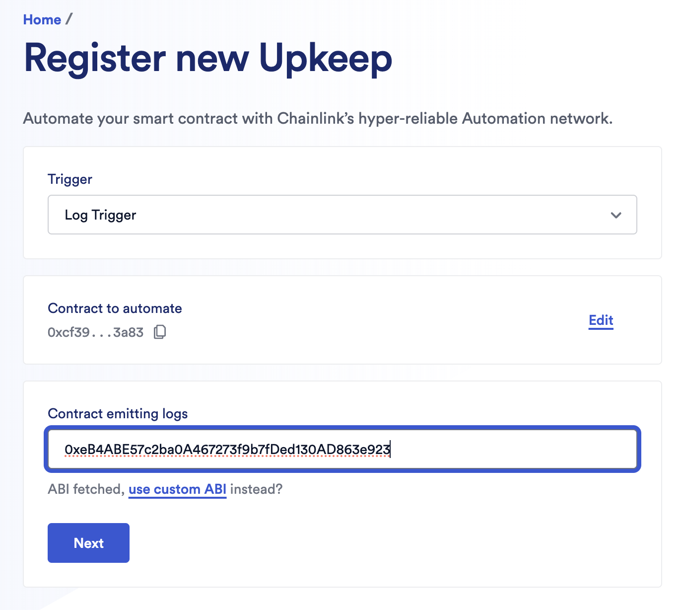Click the Register new Upkeep heading

pos(208,59)
